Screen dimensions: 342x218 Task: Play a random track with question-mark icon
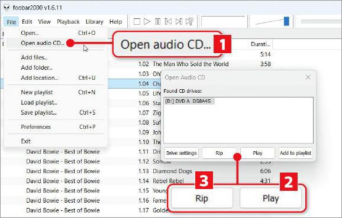[x=189, y=21]
